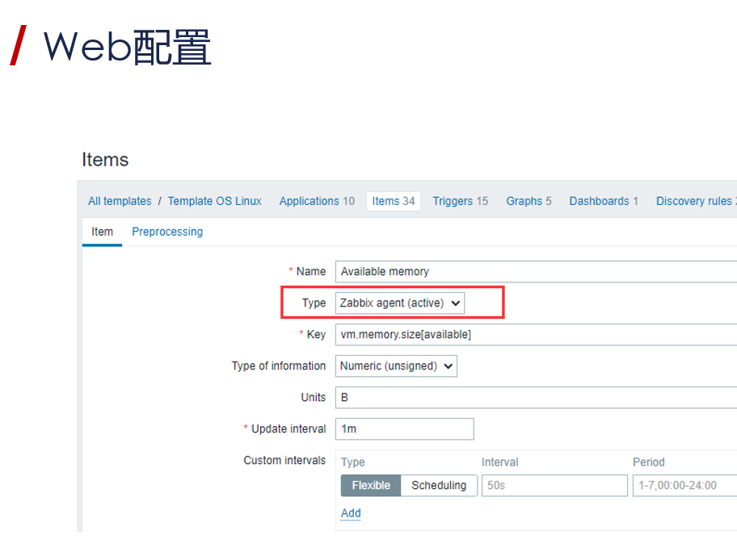Click the Name field with Available memory
The height and width of the screenshot is (552, 737).
pyautogui.click(x=536, y=272)
